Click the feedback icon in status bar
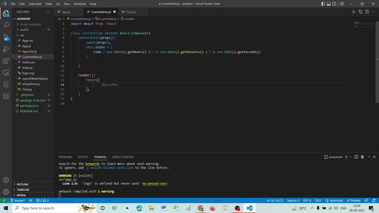 click(x=367, y=201)
